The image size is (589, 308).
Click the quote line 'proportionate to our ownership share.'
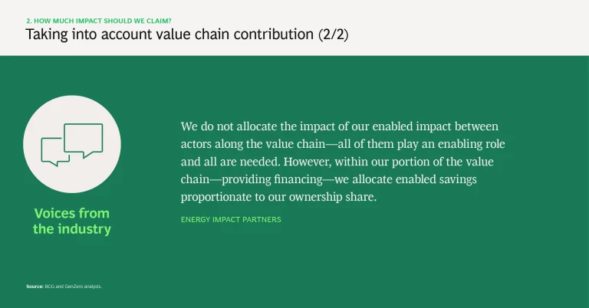(x=278, y=196)
